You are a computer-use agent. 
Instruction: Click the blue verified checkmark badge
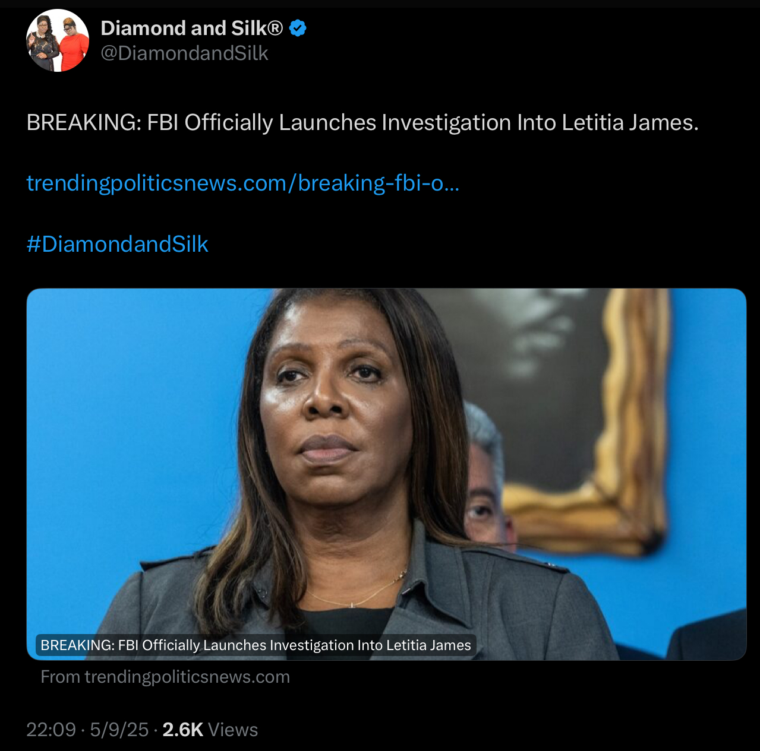pos(298,28)
